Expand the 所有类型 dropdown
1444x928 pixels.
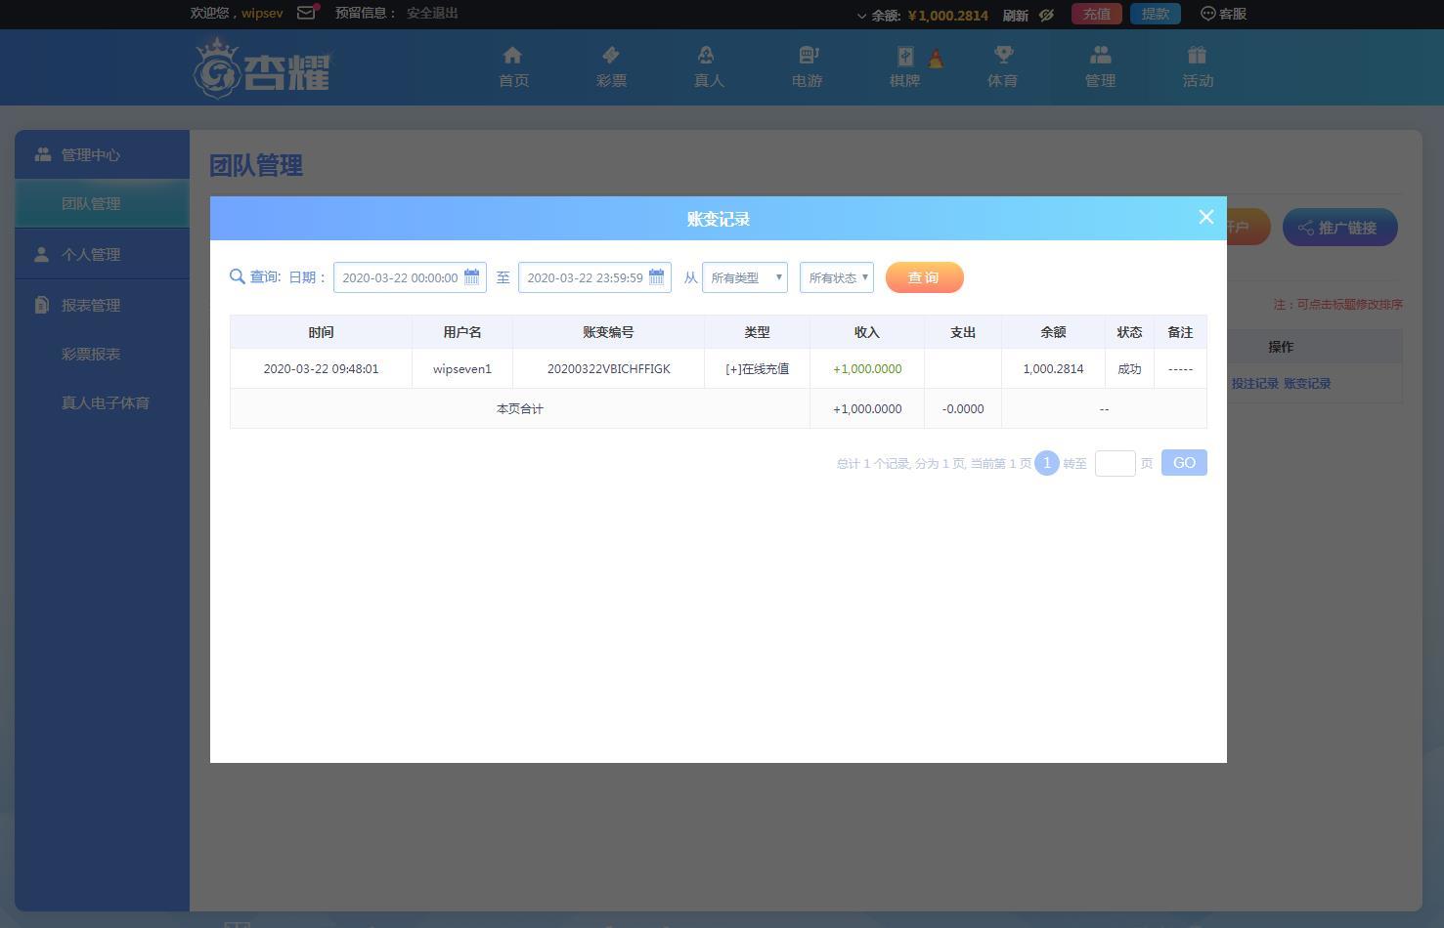(x=745, y=277)
